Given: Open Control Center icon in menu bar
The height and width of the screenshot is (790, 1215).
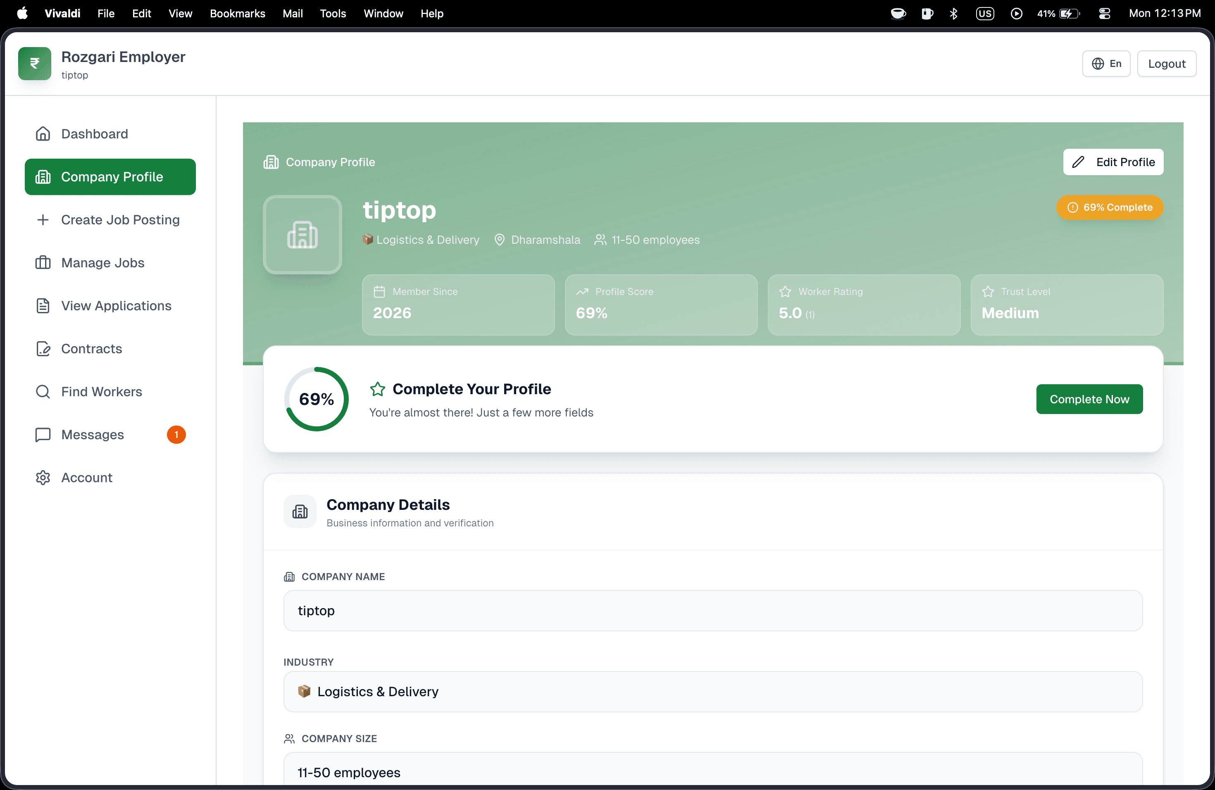Looking at the screenshot, I should point(1105,13).
